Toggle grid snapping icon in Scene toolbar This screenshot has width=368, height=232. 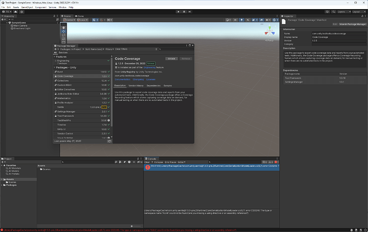coord(101,20)
